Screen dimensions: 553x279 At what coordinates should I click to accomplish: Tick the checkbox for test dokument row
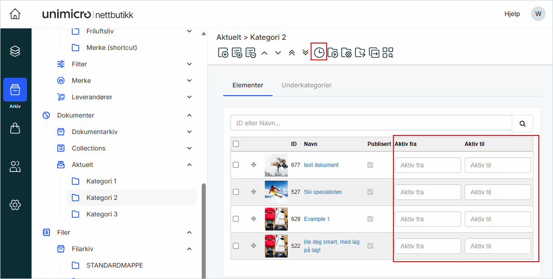tap(236, 165)
